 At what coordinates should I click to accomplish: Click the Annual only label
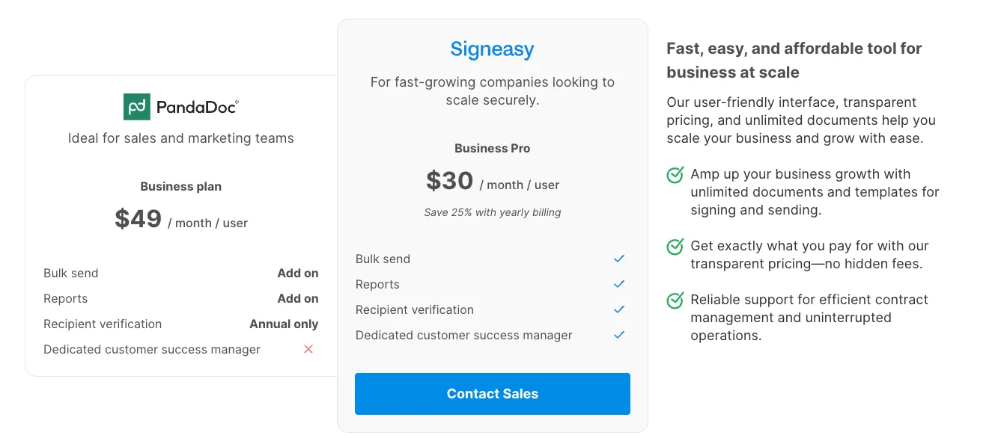pyautogui.click(x=284, y=324)
